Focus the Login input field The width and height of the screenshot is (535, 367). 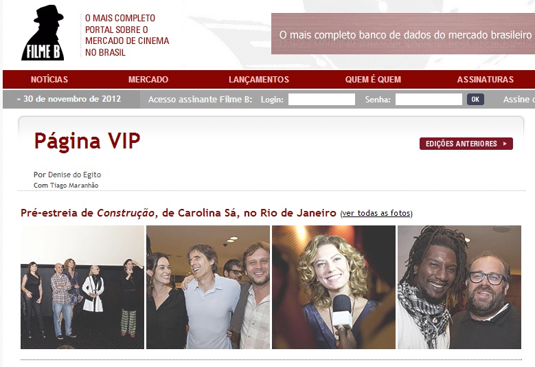321,100
